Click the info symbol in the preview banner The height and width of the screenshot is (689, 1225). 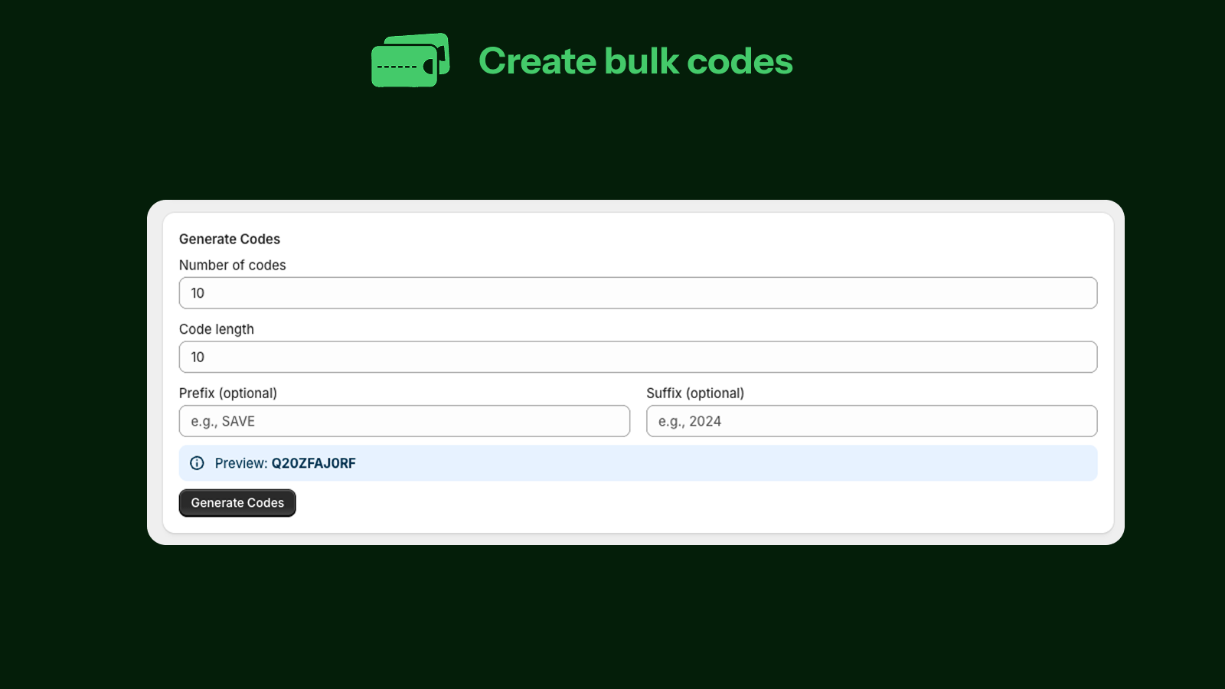[x=197, y=462]
